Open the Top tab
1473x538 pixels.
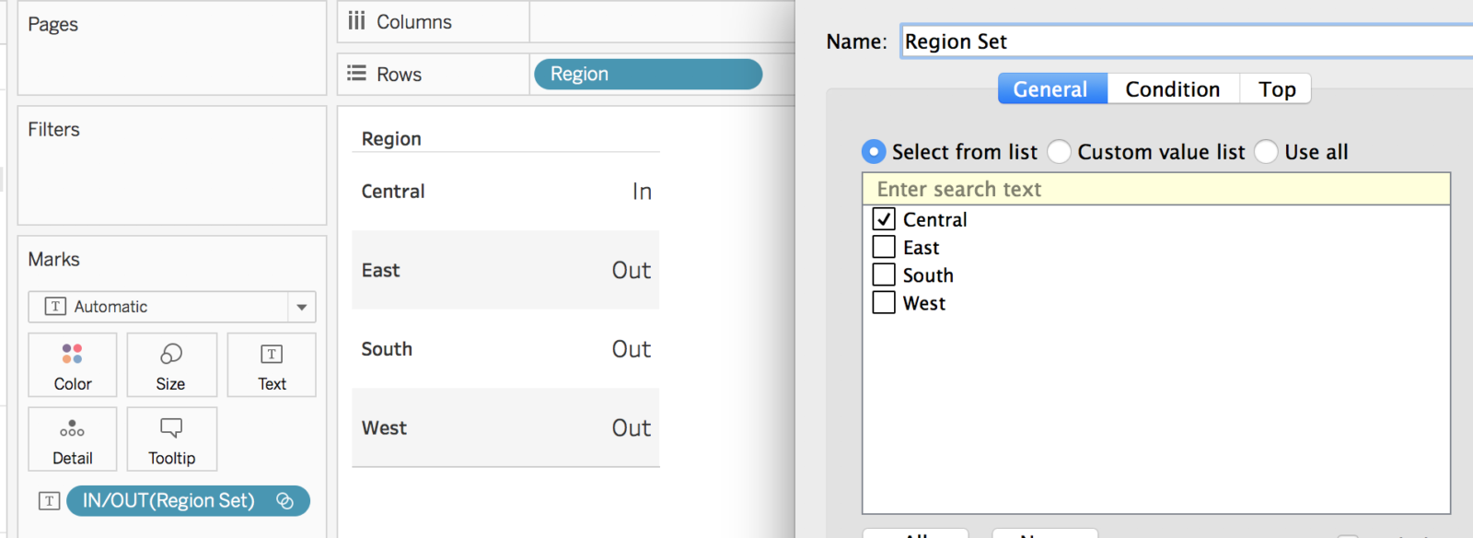point(1277,89)
